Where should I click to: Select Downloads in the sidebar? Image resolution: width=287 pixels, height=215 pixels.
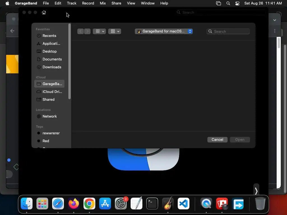click(x=49, y=67)
